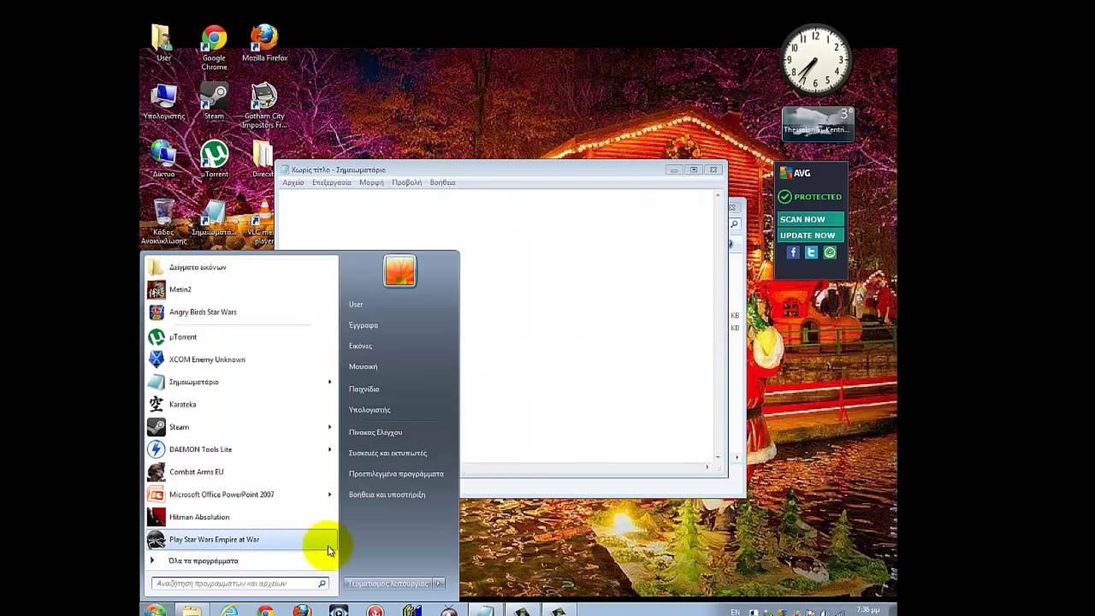Click the Start menu search field
Image resolution: width=1095 pixels, height=616 pixels.
(233, 583)
